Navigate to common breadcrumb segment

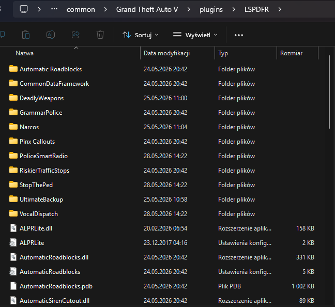click(x=81, y=9)
